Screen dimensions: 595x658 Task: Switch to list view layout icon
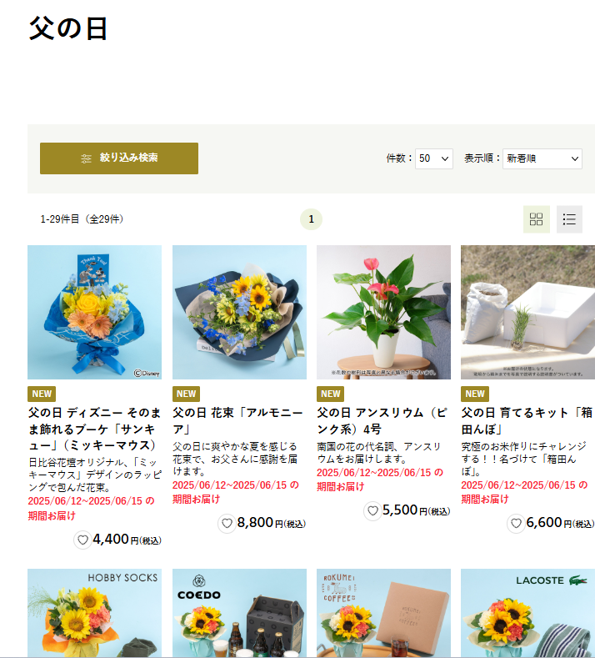pyautogui.click(x=569, y=219)
